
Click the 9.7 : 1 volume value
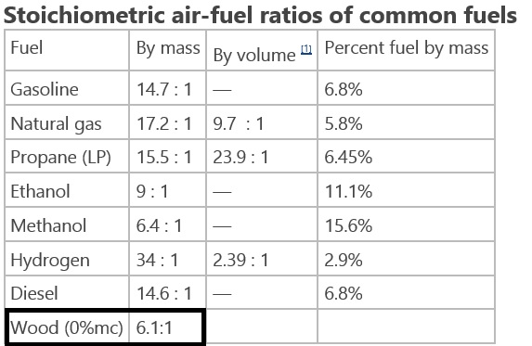(x=239, y=123)
